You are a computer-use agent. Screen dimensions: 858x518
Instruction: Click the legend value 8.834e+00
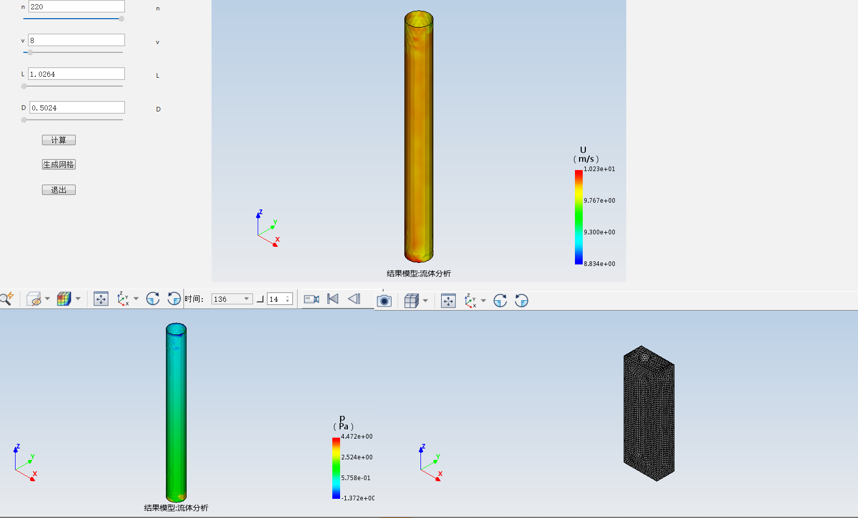(599, 264)
